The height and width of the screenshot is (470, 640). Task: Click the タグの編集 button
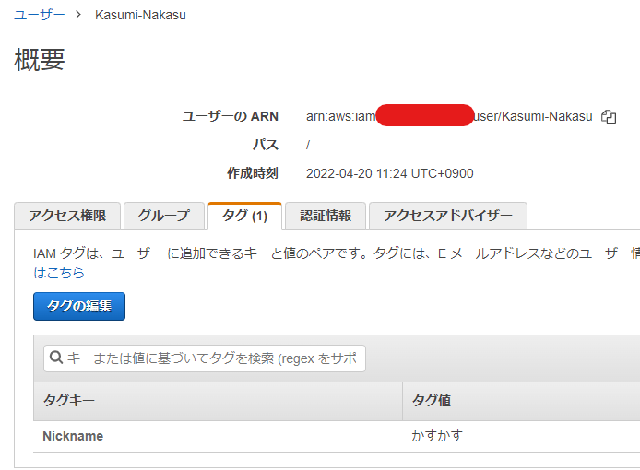(79, 306)
